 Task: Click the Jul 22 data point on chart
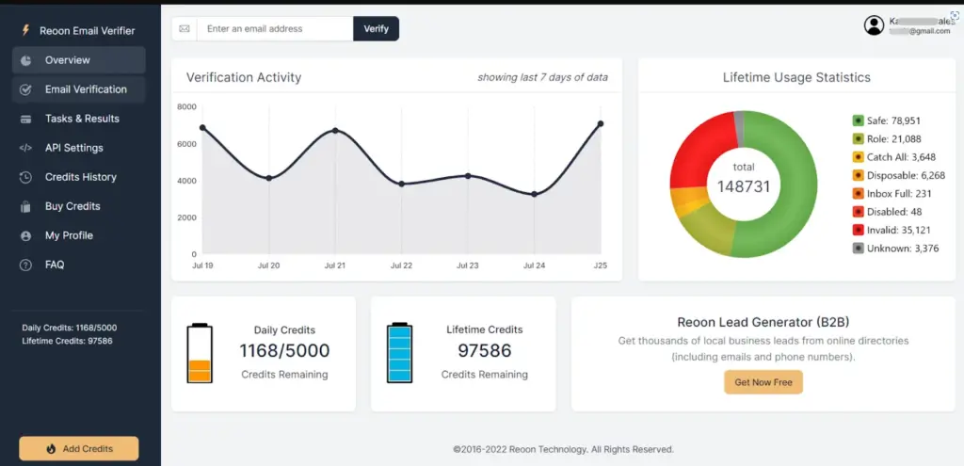click(401, 184)
